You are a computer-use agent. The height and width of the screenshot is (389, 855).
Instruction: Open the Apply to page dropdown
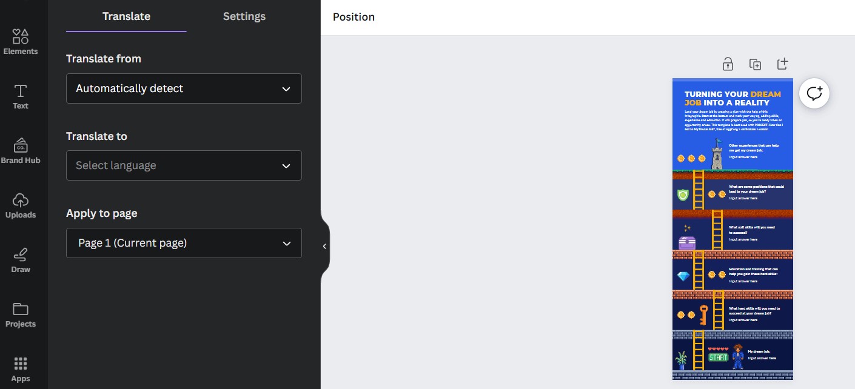[x=184, y=243]
